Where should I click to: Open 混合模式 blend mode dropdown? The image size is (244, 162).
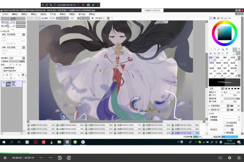click(x=24, y=58)
